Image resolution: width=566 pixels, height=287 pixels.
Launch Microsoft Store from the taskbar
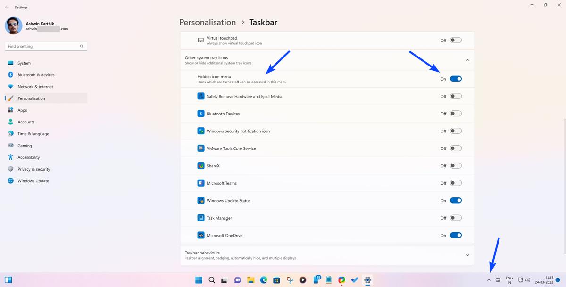pos(276,280)
